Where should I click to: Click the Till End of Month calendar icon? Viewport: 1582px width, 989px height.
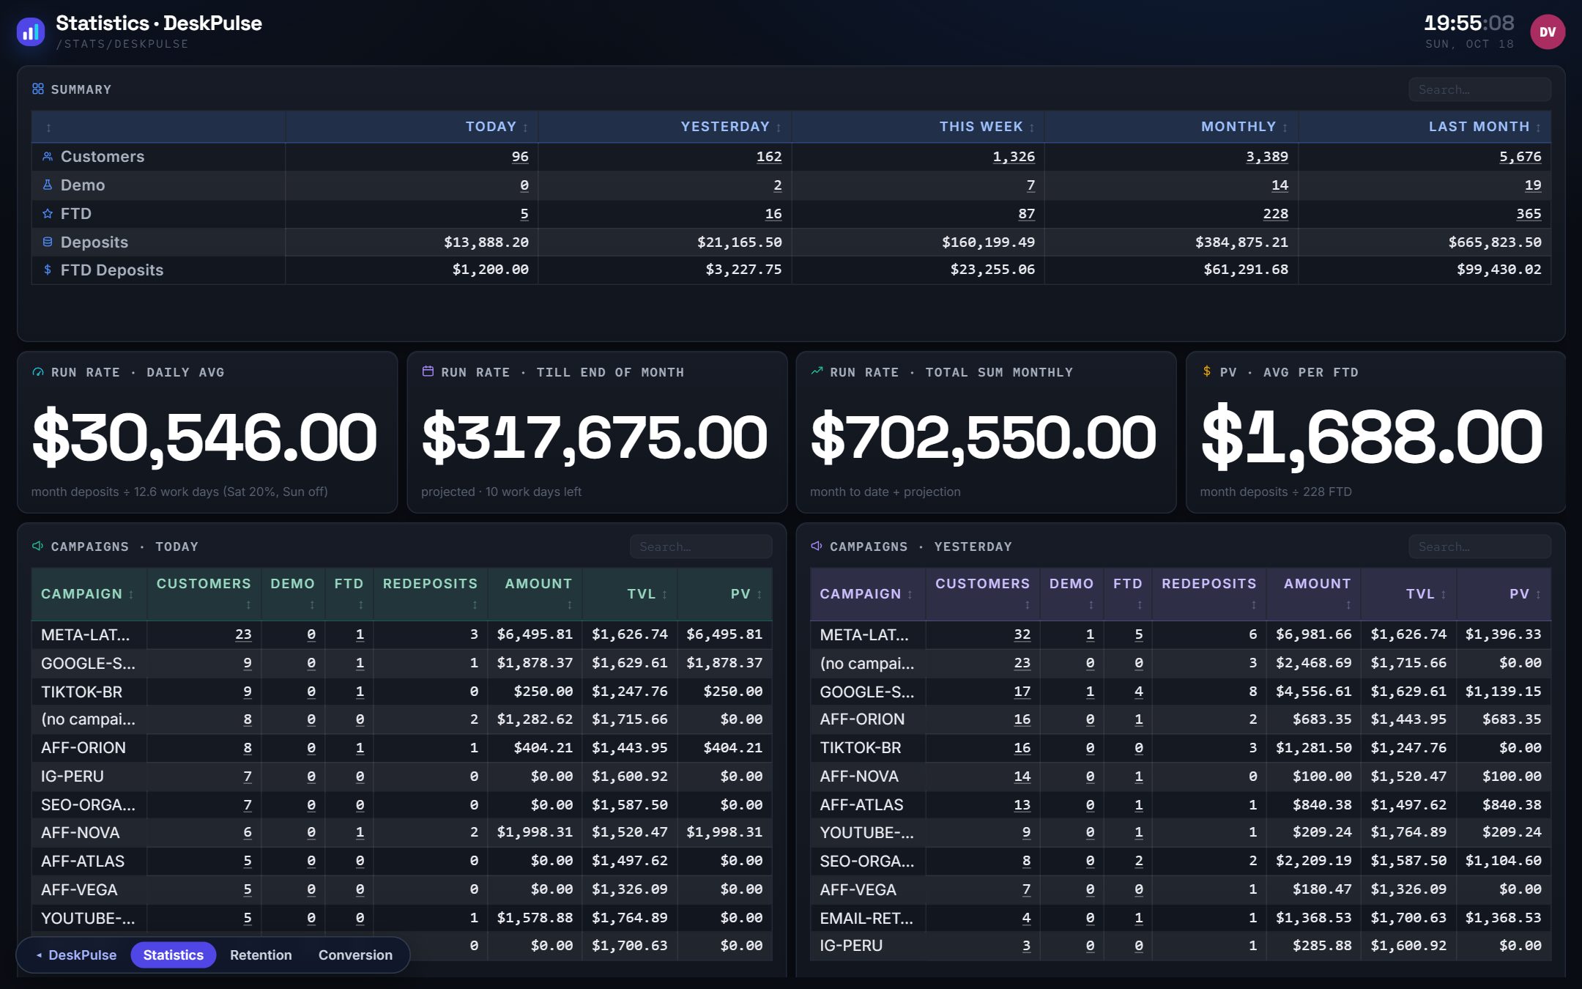[x=428, y=371]
